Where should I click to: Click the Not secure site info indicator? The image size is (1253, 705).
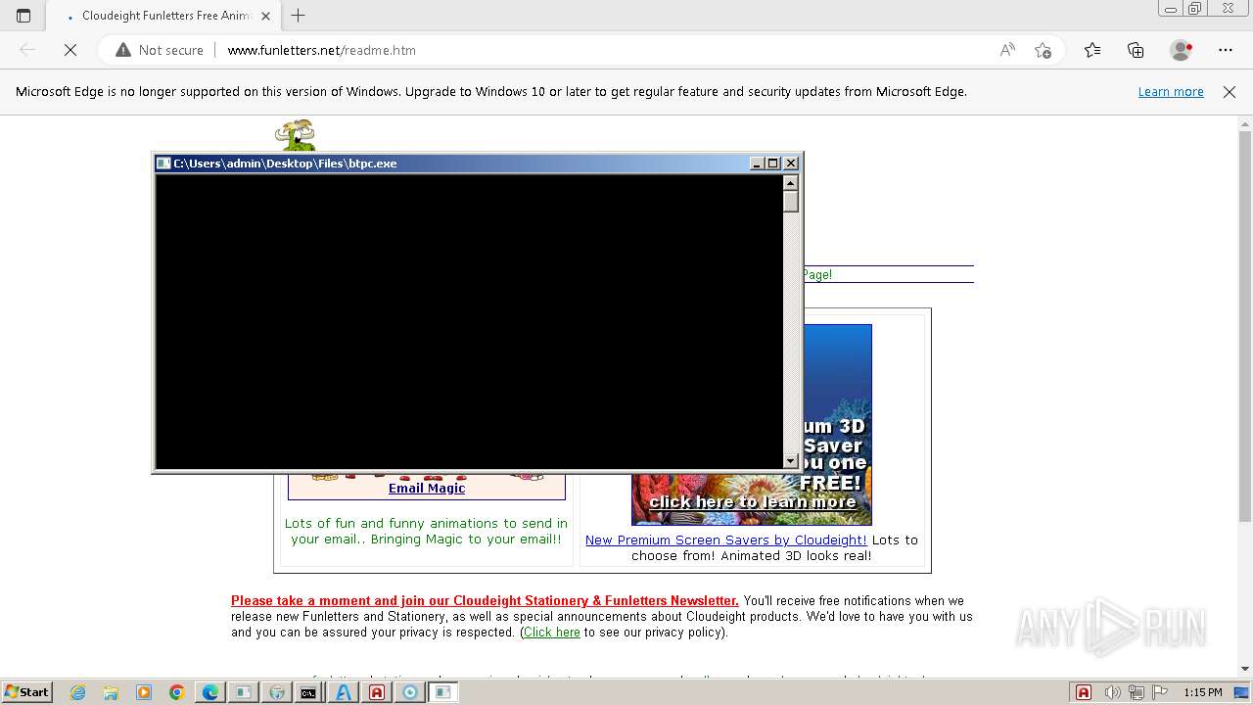160,50
